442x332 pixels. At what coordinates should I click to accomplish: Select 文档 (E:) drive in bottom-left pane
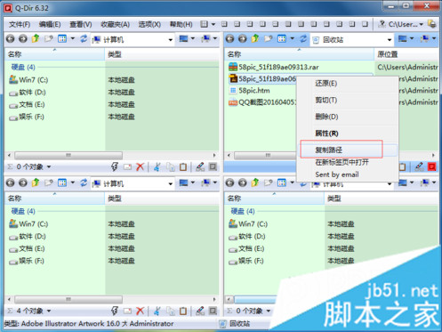tap(27, 248)
